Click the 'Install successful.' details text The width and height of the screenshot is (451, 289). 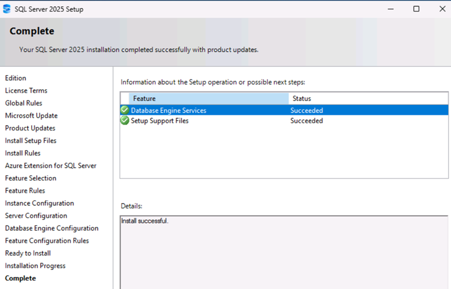(x=145, y=221)
